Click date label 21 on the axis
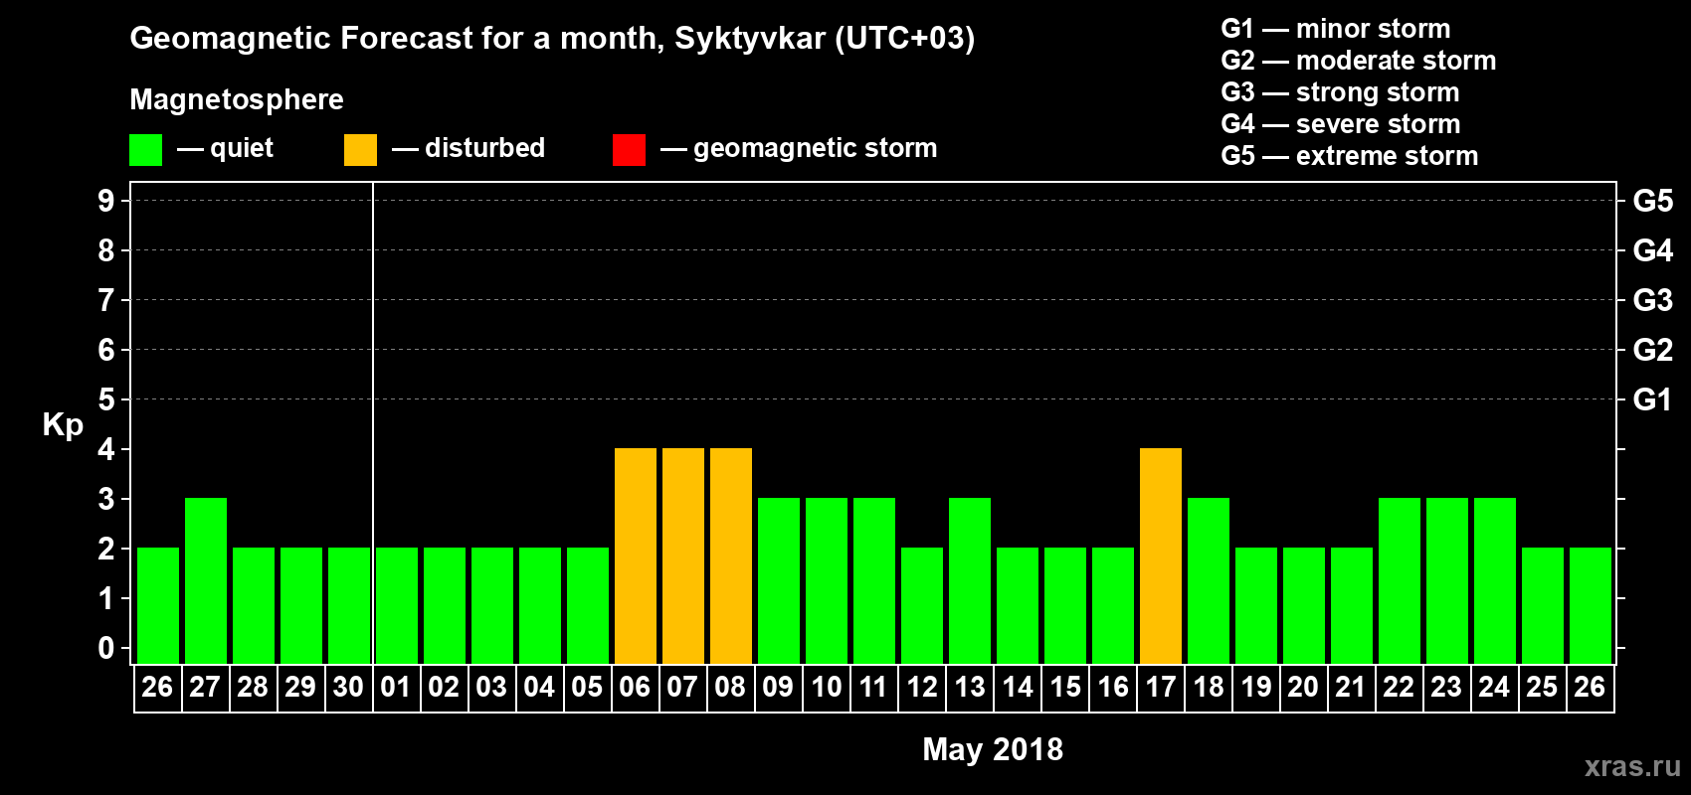Image resolution: width=1691 pixels, height=795 pixels. [1351, 687]
